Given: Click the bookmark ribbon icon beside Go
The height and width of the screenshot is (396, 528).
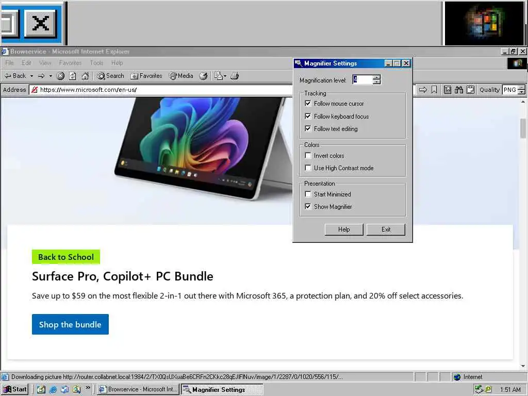Looking at the screenshot, I should pos(434,90).
